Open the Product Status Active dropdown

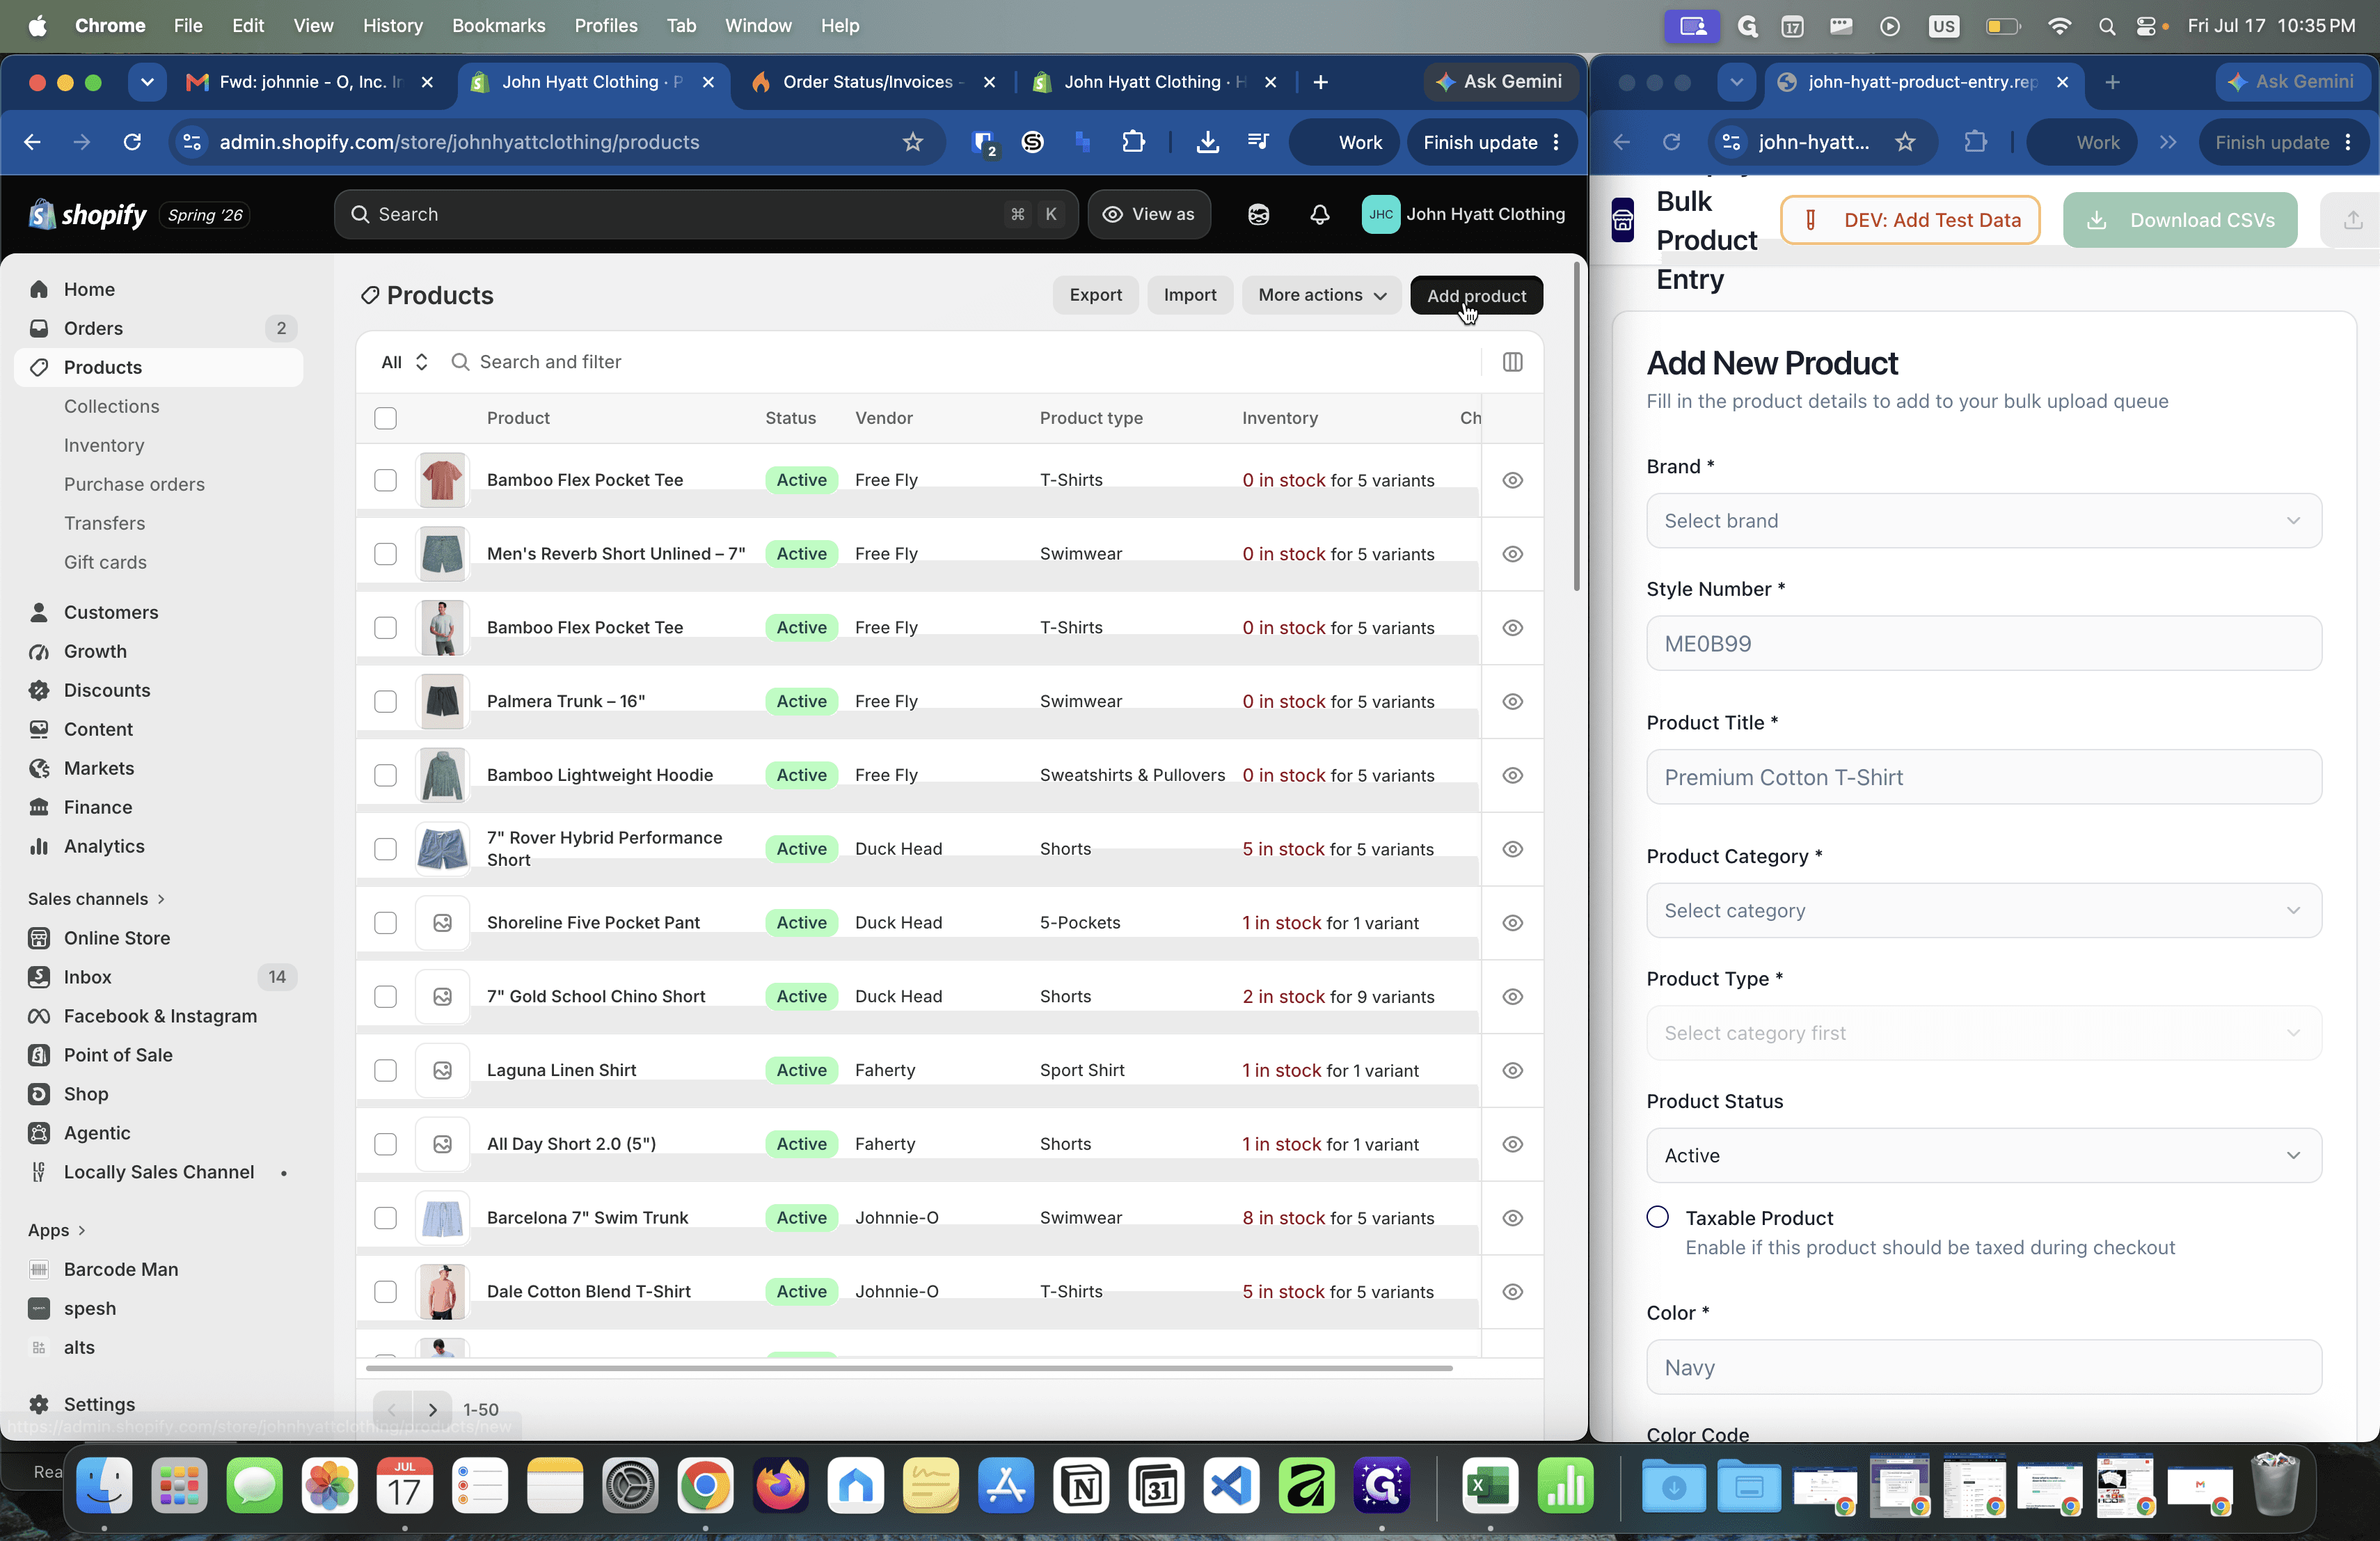[1983, 1155]
